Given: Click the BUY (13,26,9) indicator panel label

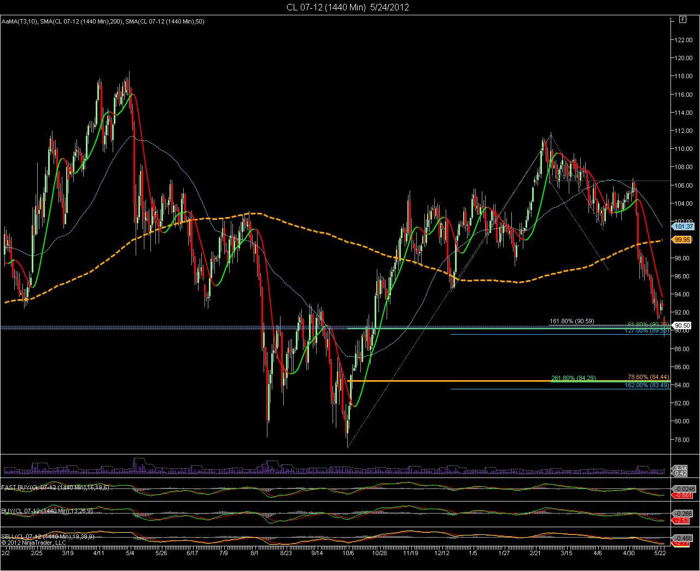Looking at the screenshot, I should tap(48, 511).
